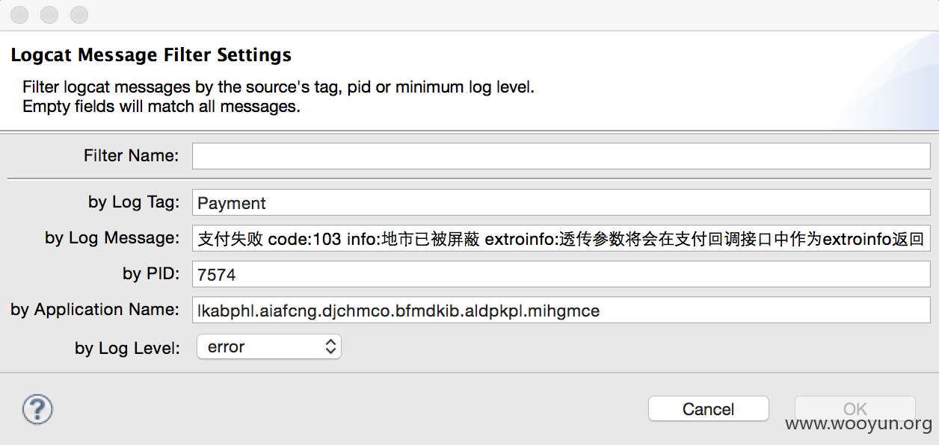
Task: Click the "by Log Level:" label
Action: point(127,348)
